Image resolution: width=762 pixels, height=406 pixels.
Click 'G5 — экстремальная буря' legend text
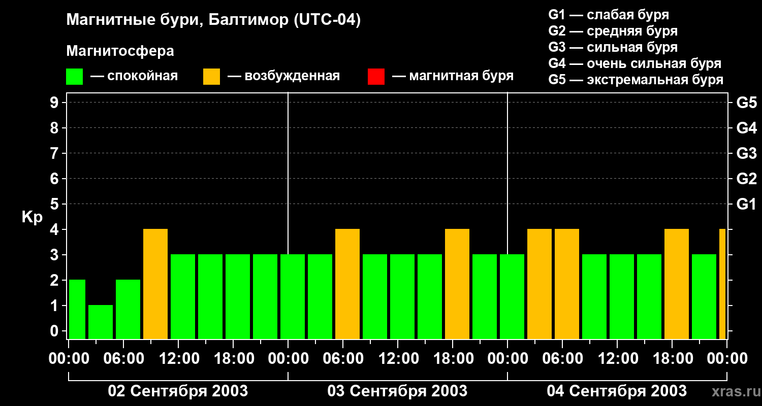click(636, 80)
